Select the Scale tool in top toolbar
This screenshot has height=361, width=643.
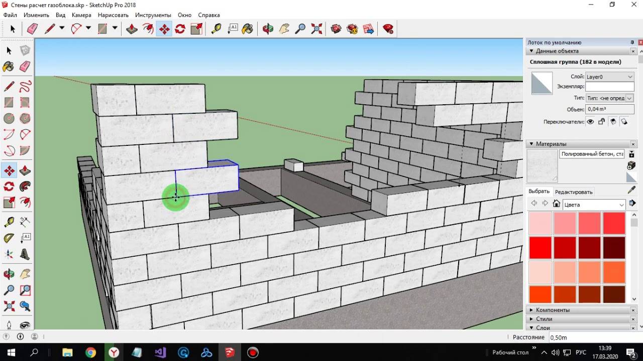pos(196,29)
